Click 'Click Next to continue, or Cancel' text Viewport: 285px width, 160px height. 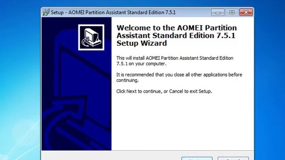pos(164,91)
